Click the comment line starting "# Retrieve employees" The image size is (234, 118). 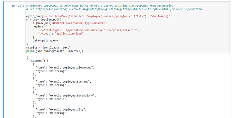tap(100, 6)
